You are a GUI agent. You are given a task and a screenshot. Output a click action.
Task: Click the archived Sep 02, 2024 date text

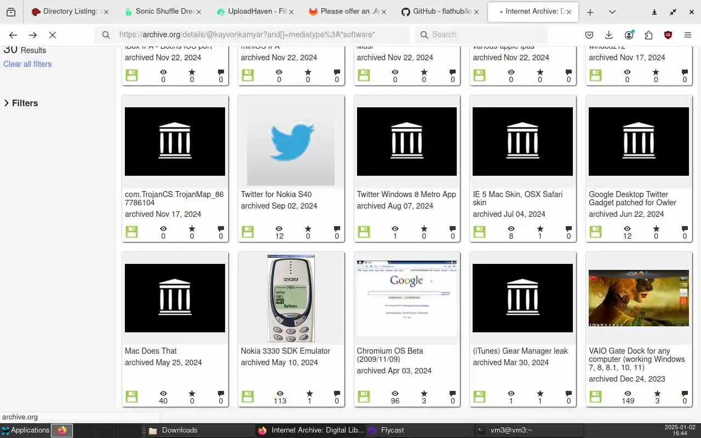coord(279,206)
